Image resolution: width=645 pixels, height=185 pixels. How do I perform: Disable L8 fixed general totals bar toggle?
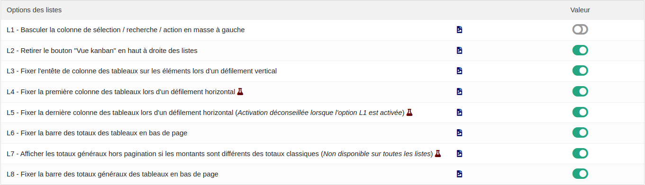[580, 174]
